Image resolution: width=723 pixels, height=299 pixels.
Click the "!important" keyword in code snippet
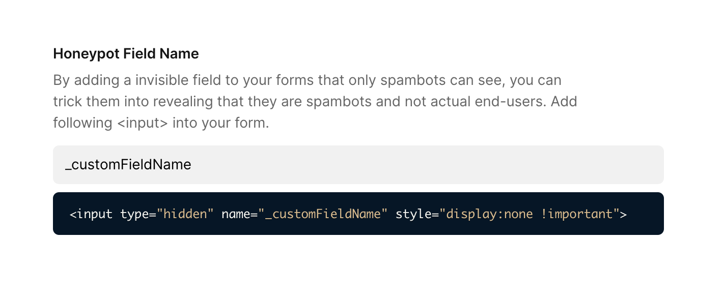[576, 214]
